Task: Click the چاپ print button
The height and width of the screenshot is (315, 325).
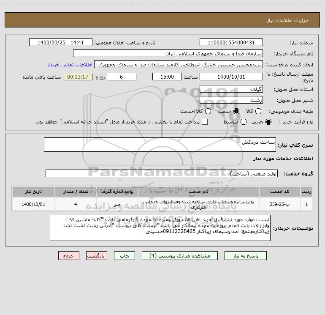Action: coord(125,256)
